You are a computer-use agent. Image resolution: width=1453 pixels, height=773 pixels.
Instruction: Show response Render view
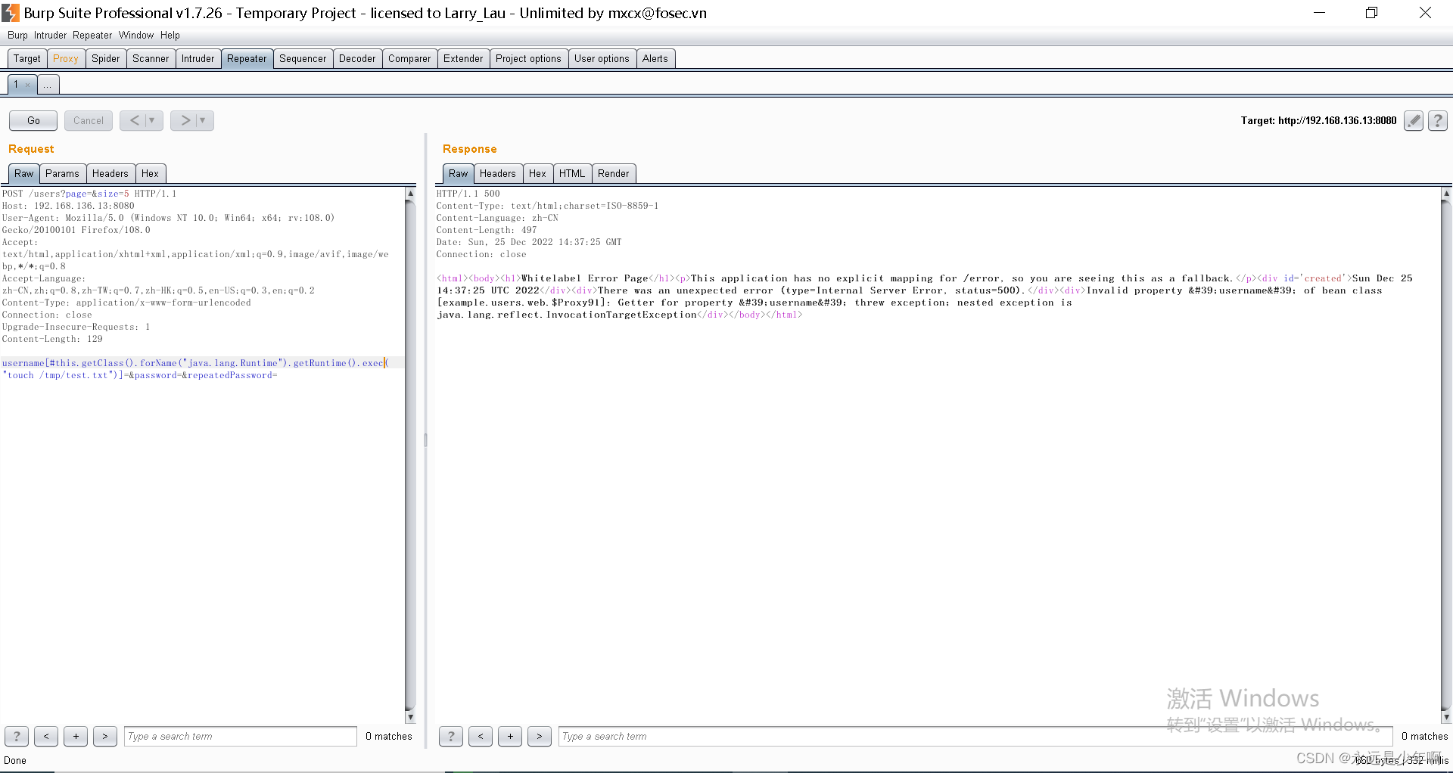pyautogui.click(x=614, y=173)
